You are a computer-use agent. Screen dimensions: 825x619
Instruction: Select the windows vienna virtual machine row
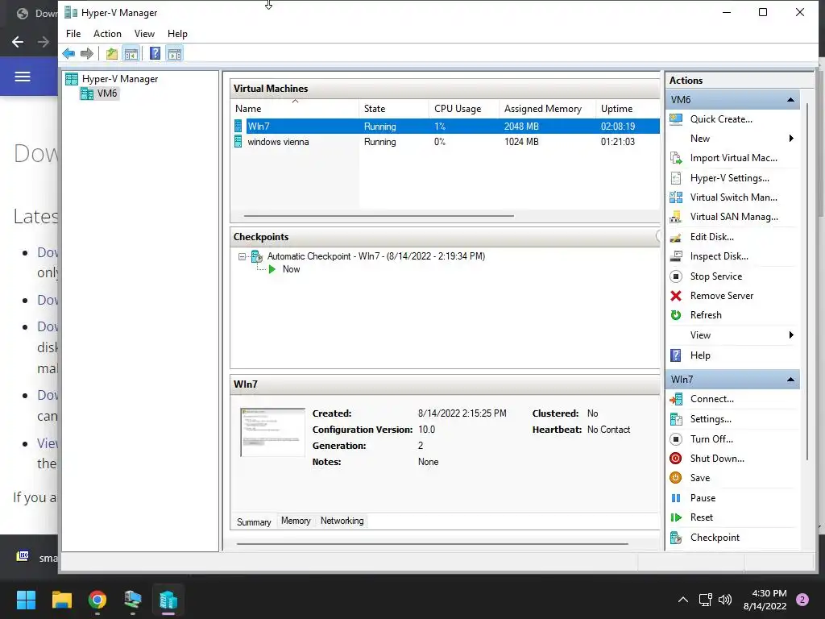click(446, 142)
